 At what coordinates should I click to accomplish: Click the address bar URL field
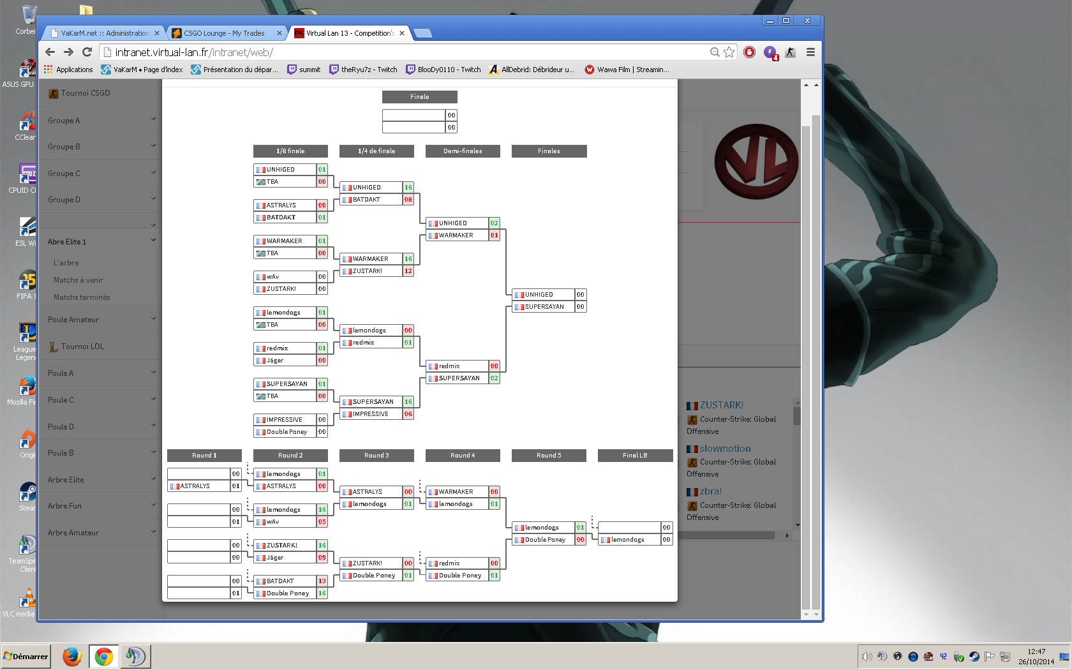coord(408,52)
